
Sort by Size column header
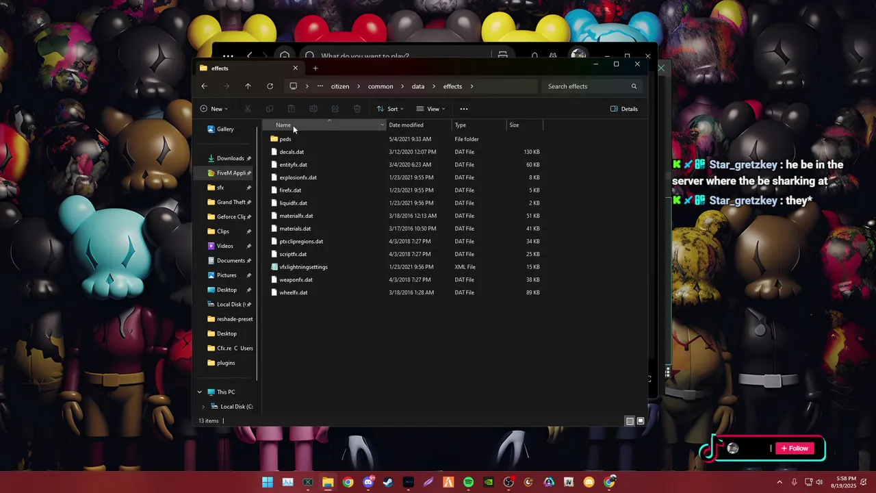click(x=524, y=125)
